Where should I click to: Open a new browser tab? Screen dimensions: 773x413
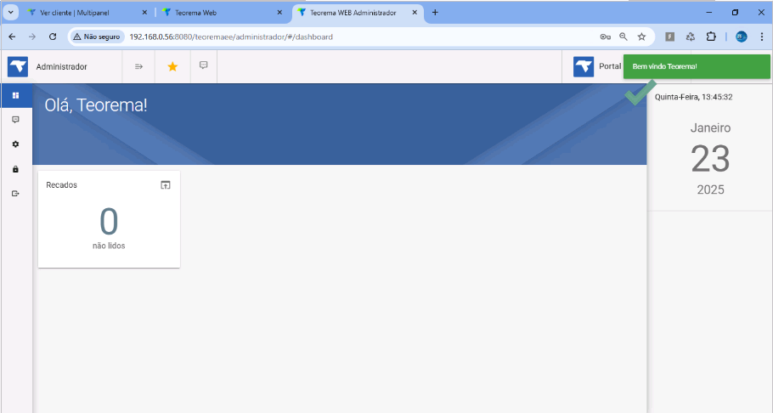pos(435,13)
